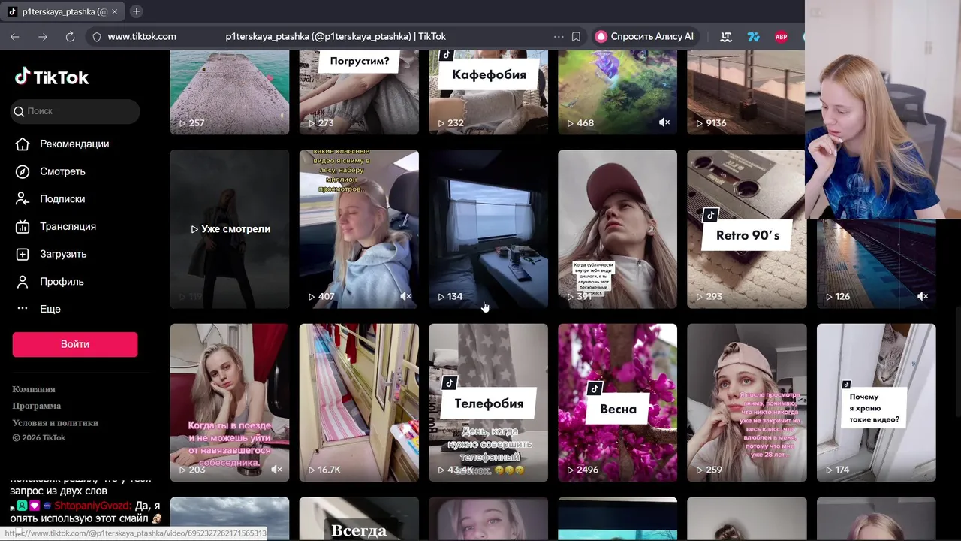Screen dimensions: 961x541
Task: Select the p1terskaya_ptashka browser tab
Action: (63, 11)
